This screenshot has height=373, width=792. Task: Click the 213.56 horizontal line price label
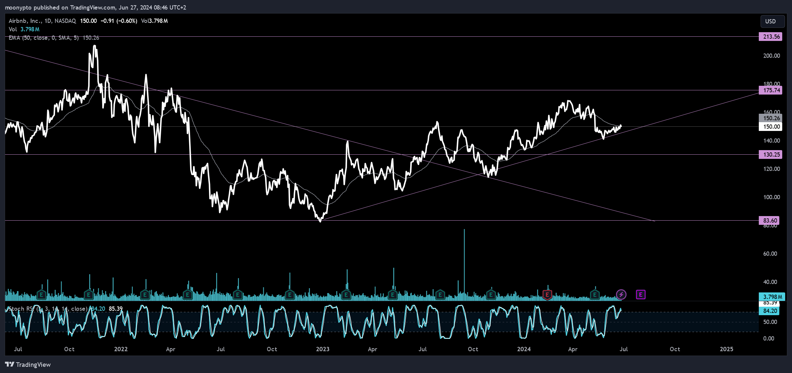coord(771,37)
